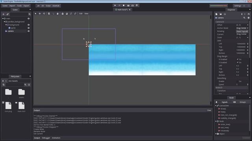Make children of object unselectable
252x141 pixels.
point(71,14)
